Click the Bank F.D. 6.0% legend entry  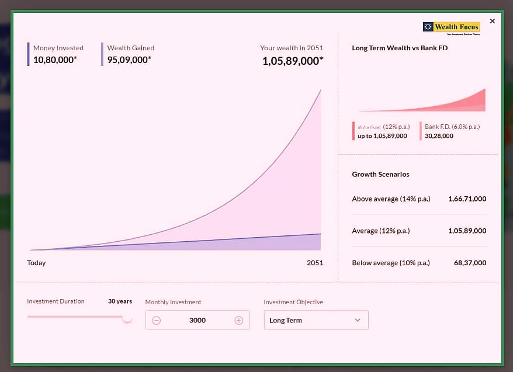click(452, 131)
